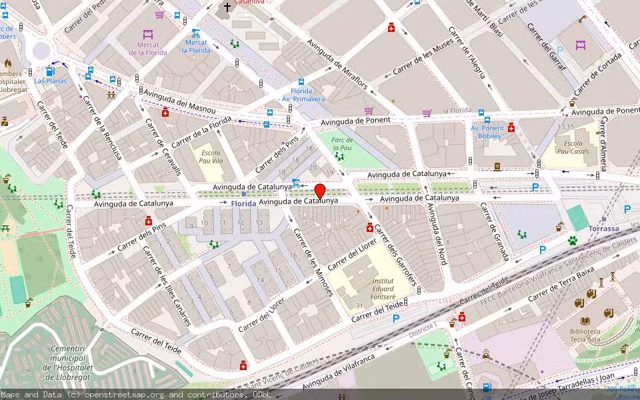Click the Carrer de la Renclusa label

pyautogui.click(x=103, y=128)
